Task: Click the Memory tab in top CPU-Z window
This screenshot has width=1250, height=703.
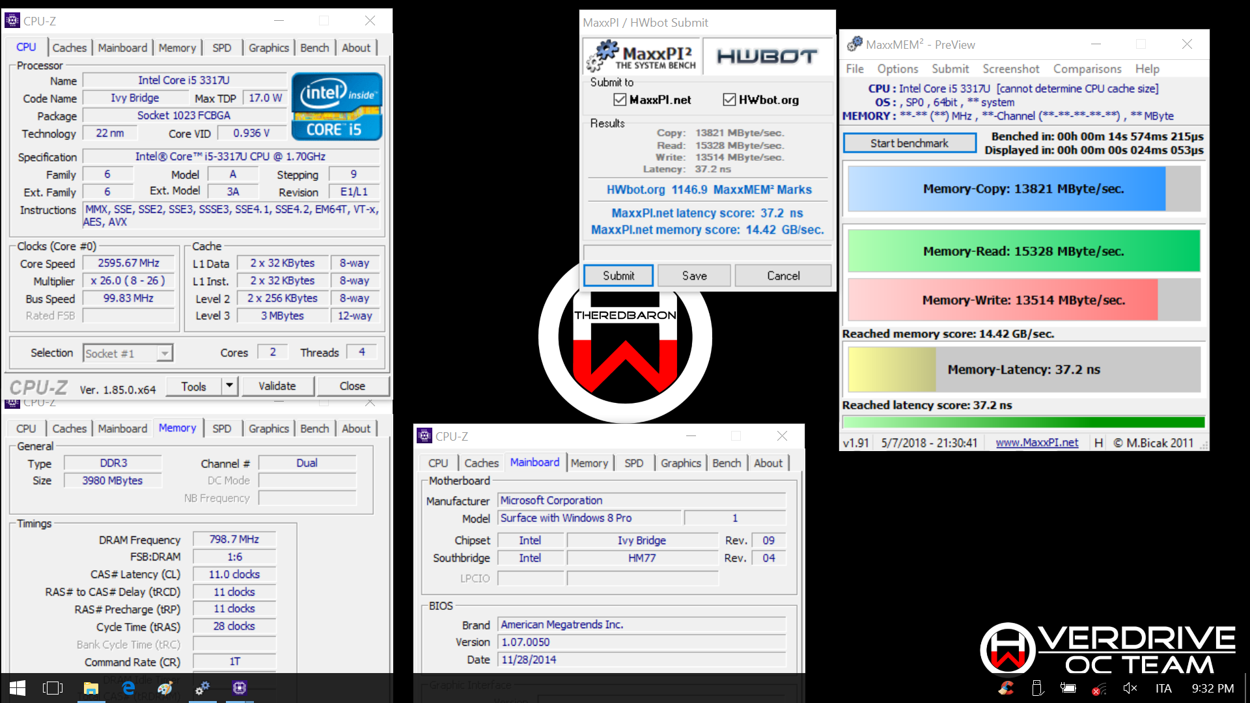Action: pos(177,48)
